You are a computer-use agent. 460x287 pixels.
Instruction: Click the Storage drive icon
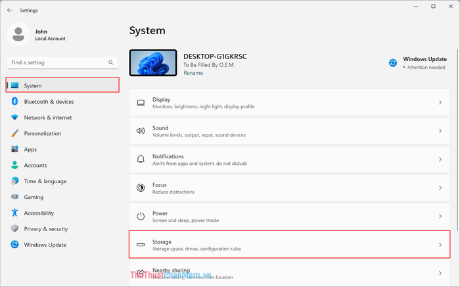(141, 244)
